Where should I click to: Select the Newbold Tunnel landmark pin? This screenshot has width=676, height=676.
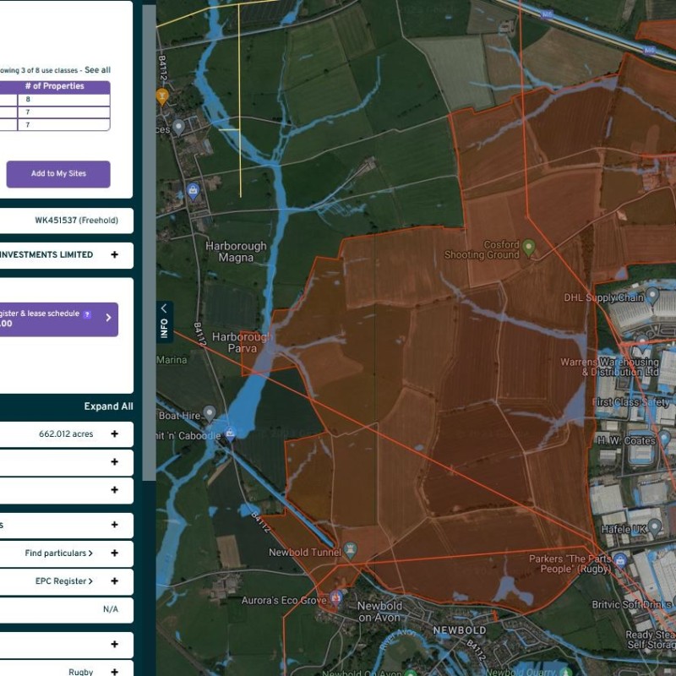pyautogui.click(x=351, y=551)
